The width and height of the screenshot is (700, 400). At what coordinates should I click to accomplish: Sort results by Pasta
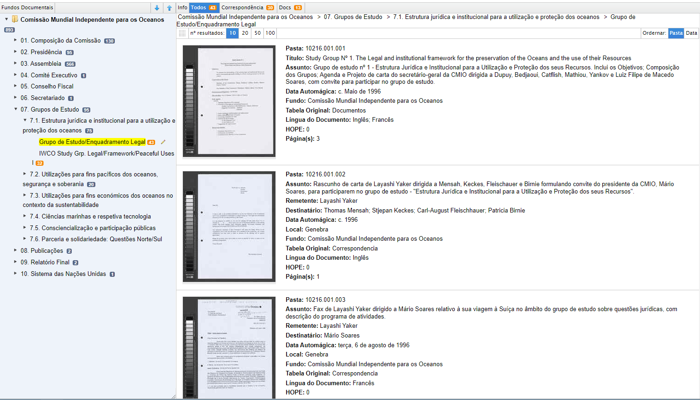676,33
